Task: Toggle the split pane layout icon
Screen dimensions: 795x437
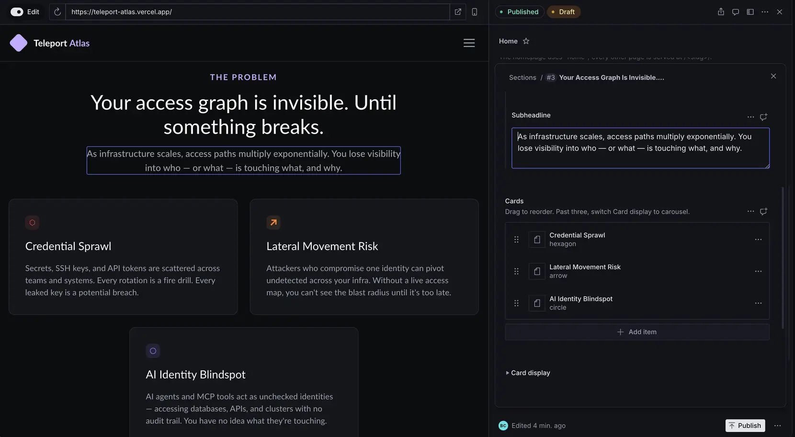Action: click(750, 12)
